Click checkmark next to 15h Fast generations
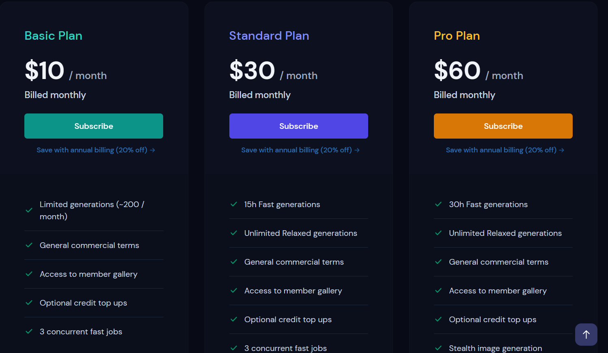This screenshot has width=608, height=353. coord(234,204)
